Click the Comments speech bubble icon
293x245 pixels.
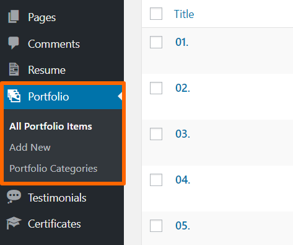click(x=14, y=43)
